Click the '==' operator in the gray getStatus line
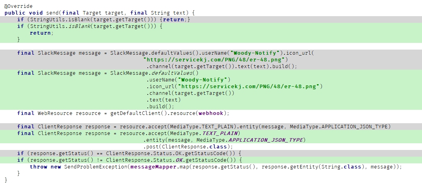Screen dimensions: 422x185 (x=99, y=154)
